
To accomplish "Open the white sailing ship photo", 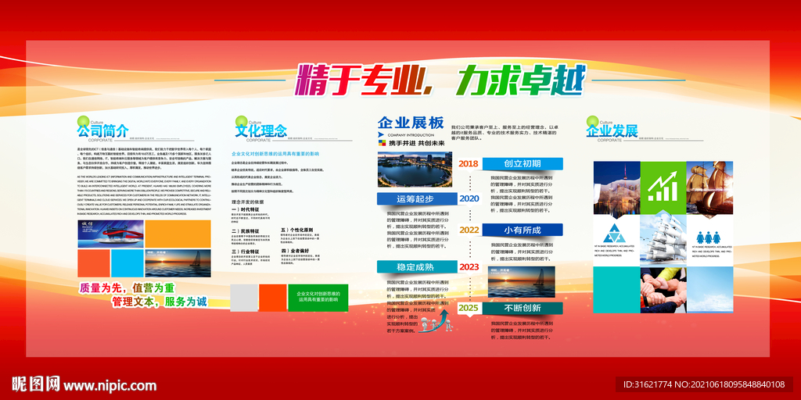I will click(x=663, y=241).
